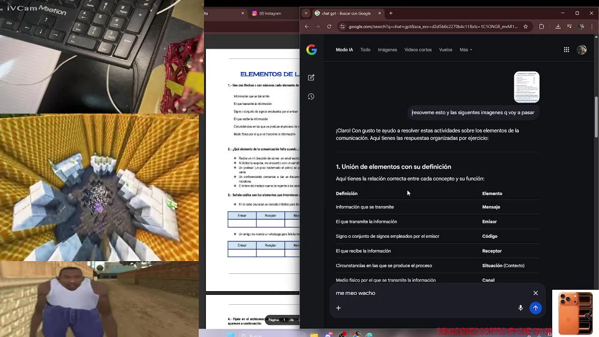Click 'Signo o conjunto de signos' row in table
Viewport: 599px width, 337px height.
click(387, 236)
